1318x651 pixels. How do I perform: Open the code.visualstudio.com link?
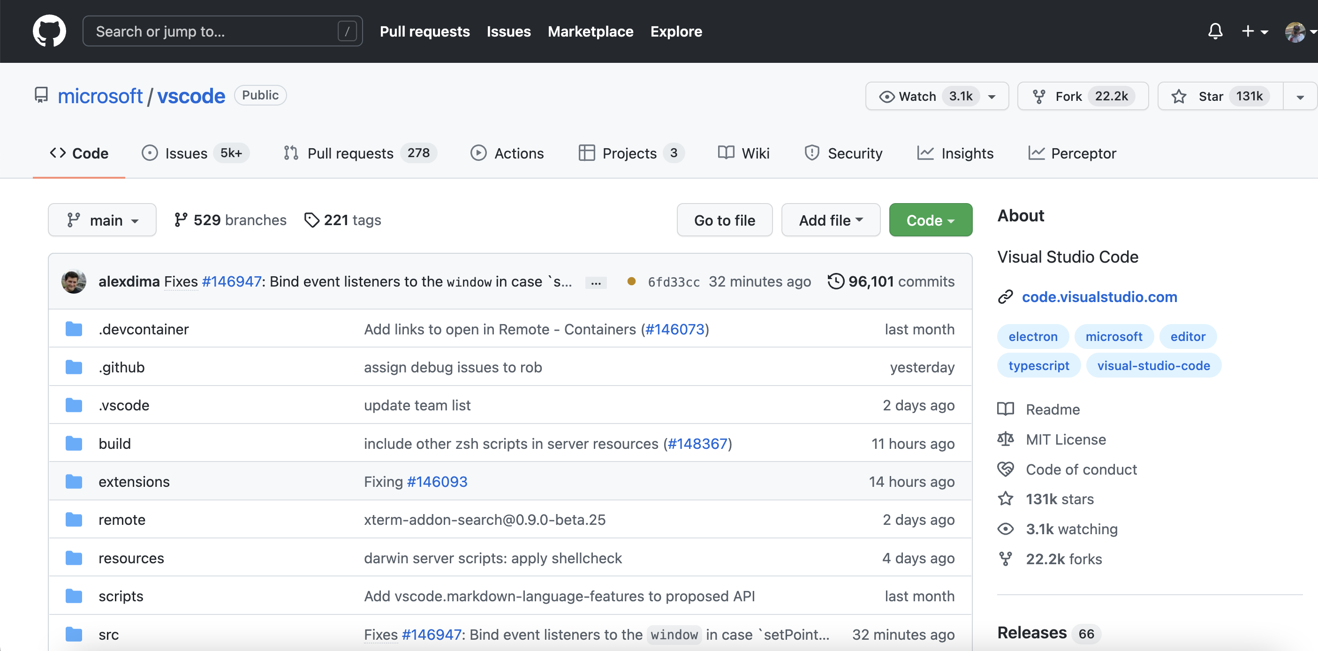pyautogui.click(x=1099, y=297)
